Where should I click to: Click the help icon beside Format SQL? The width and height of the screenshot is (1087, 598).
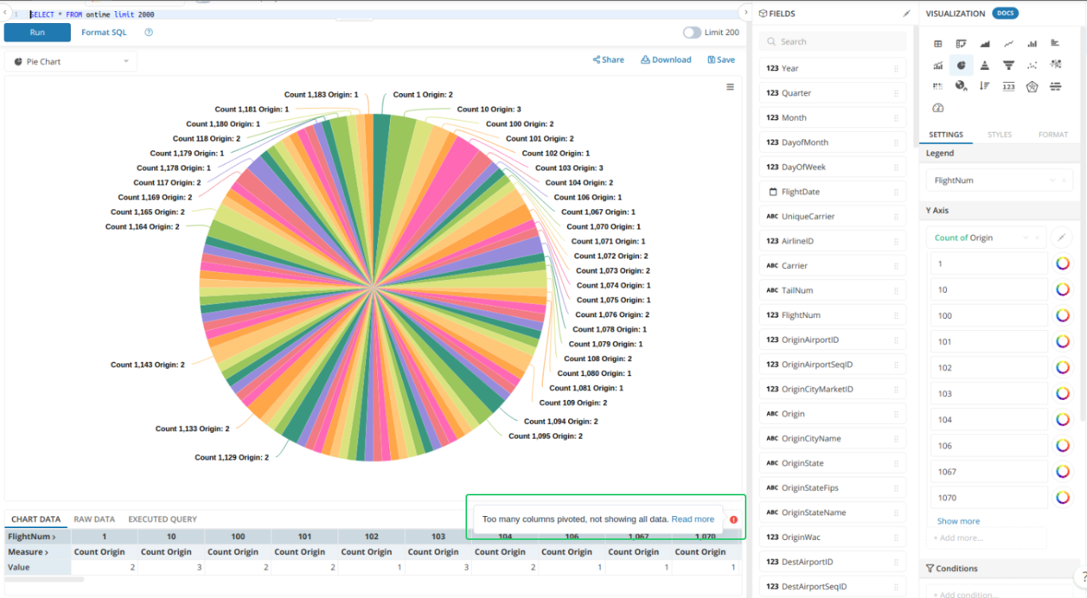tap(149, 33)
